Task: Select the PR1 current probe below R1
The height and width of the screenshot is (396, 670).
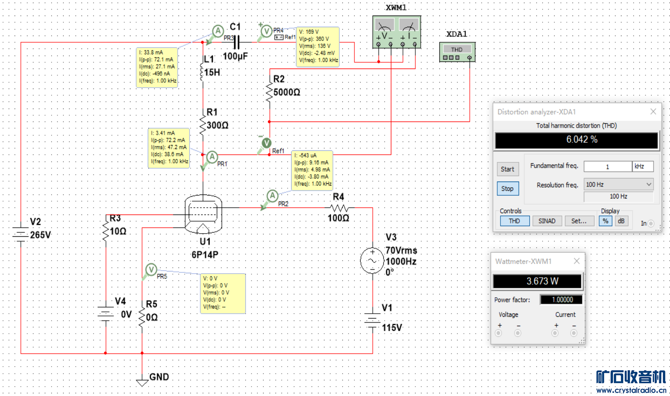Action: point(212,157)
